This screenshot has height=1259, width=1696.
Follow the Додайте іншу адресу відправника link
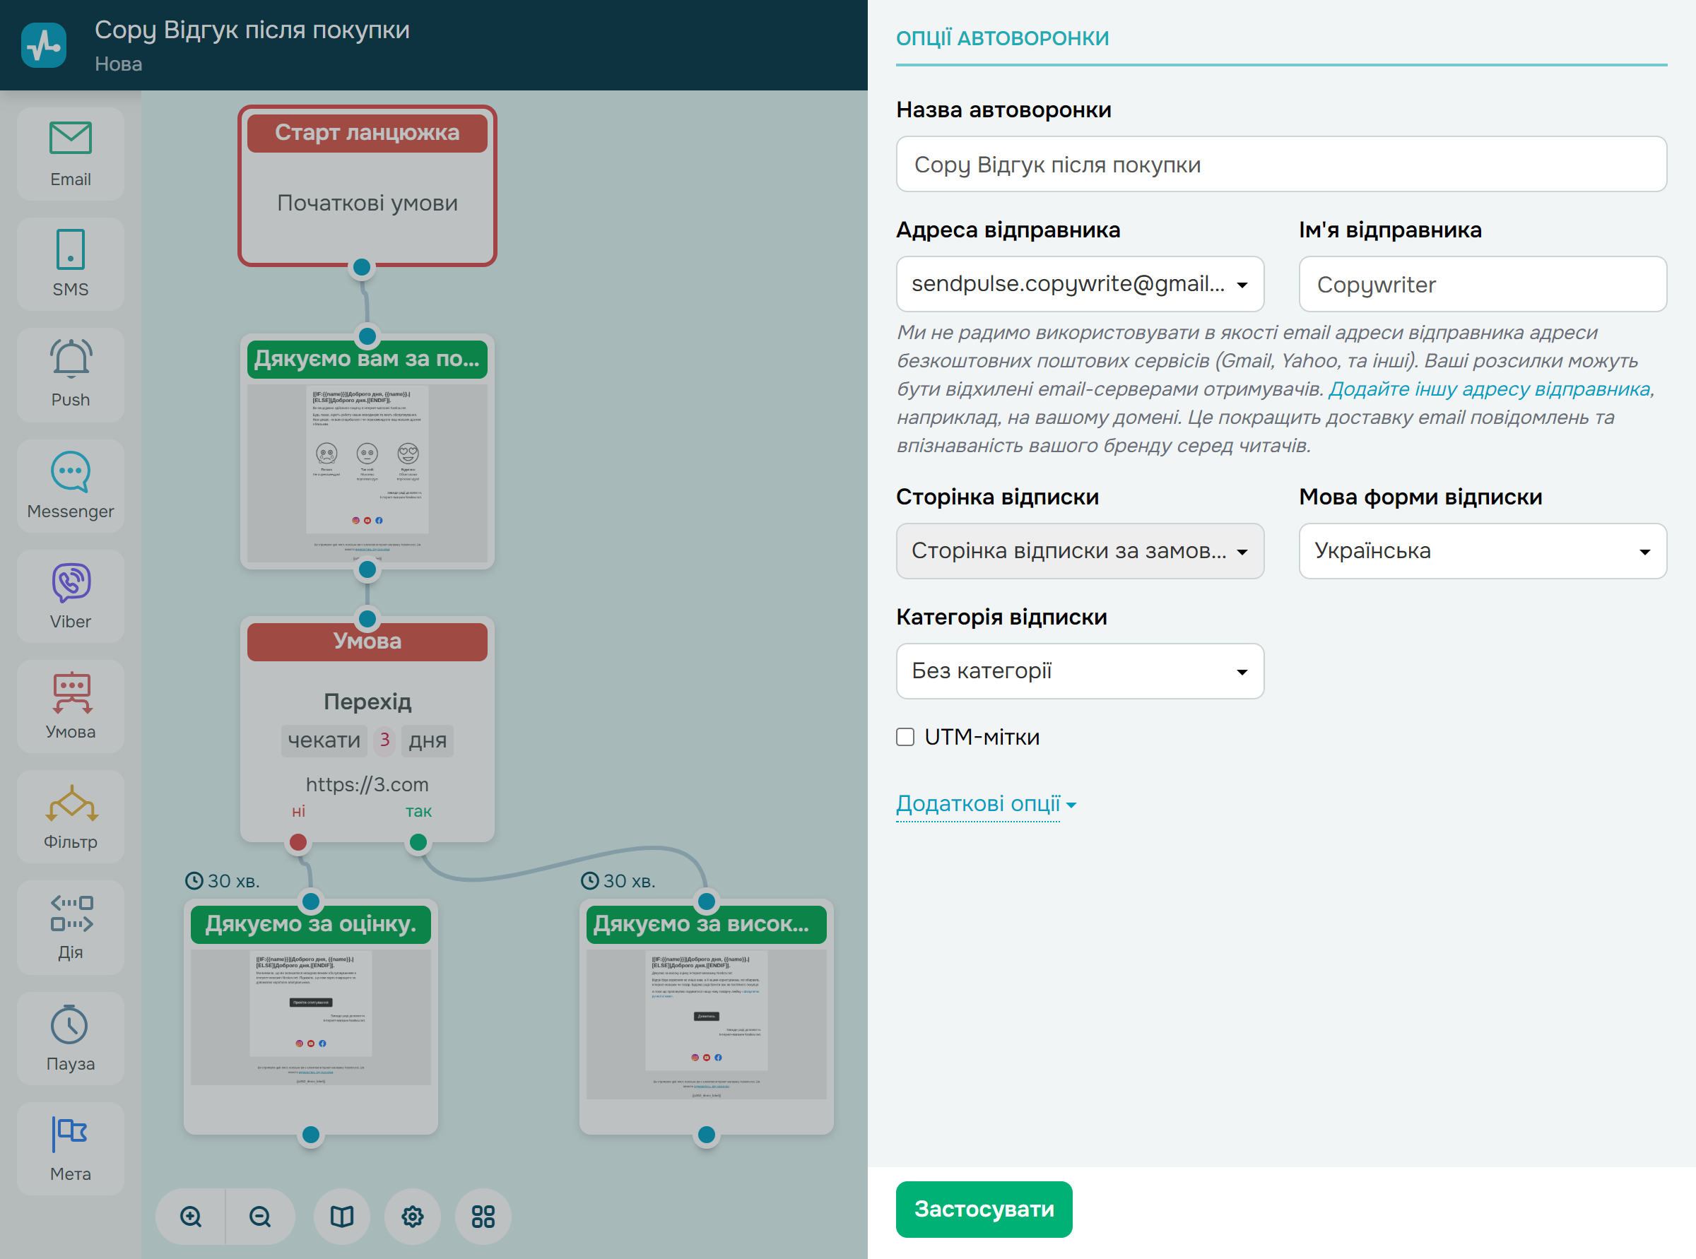1488,389
